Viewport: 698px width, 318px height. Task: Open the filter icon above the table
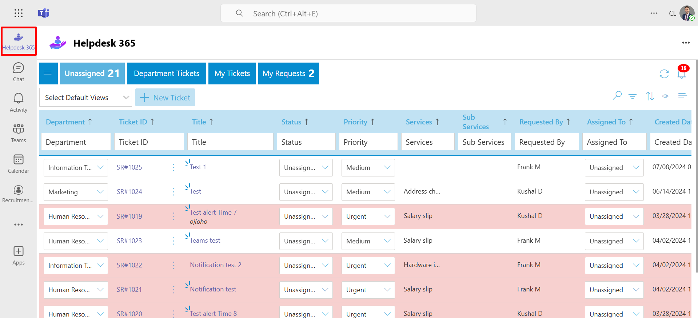[x=633, y=96]
